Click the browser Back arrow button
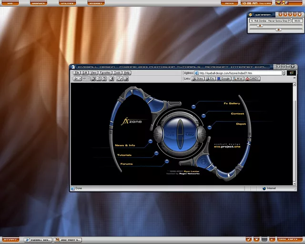305x244 pixels. point(75,79)
